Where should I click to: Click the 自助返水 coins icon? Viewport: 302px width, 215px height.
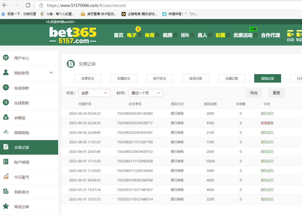pos(6,191)
